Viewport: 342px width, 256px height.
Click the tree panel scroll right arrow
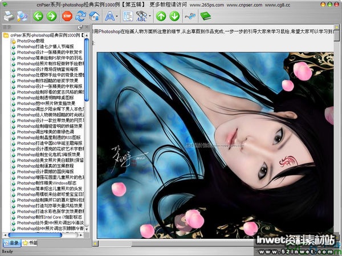(x=81, y=235)
